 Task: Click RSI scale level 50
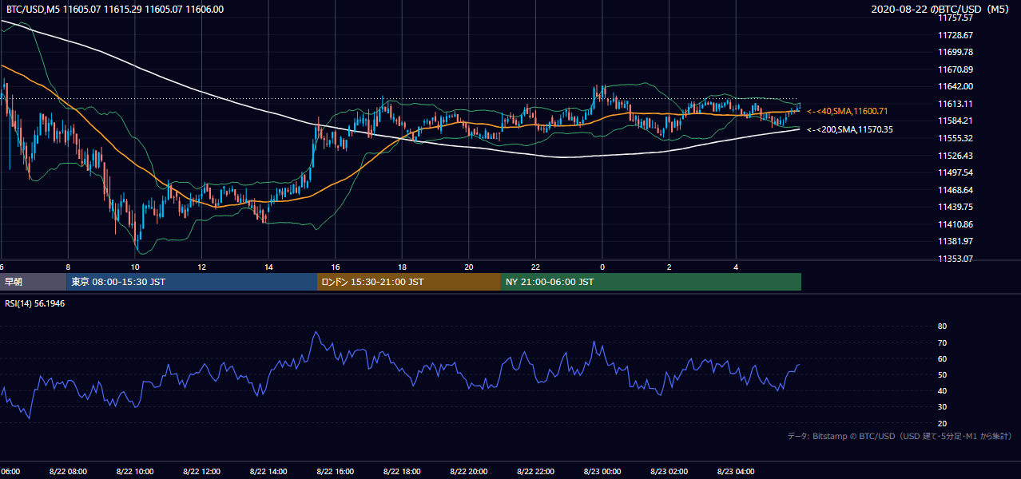(x=942, y=374)
